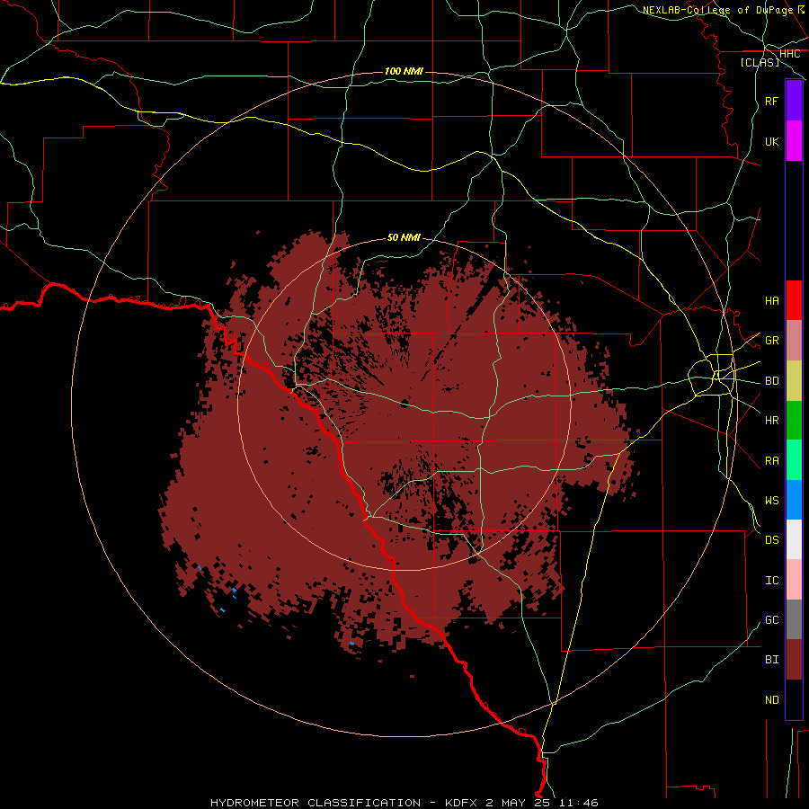Viewport: 809px width, 809px height.
Task: Click the HR green legend swatch
Action: coord(794,421)
